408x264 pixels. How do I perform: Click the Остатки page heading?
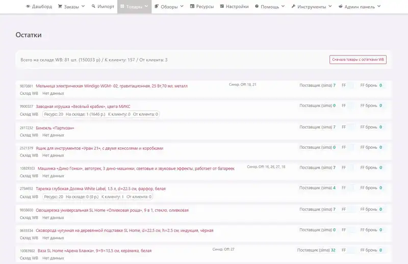[x=29, y=35]
